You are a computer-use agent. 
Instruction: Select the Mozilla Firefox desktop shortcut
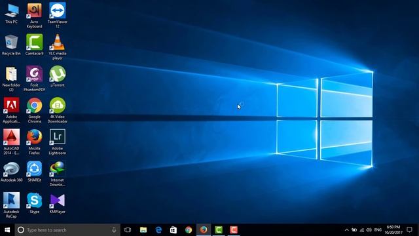tap(34, 142)
